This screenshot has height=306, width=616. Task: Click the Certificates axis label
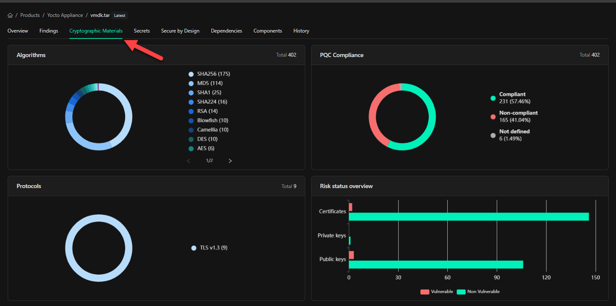[333, 211]
